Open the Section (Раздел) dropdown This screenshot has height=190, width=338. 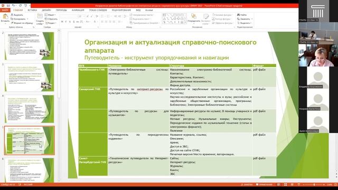coord(51,23)
